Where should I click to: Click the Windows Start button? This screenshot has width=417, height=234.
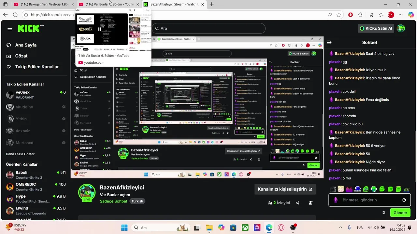[x=124, y=227]
